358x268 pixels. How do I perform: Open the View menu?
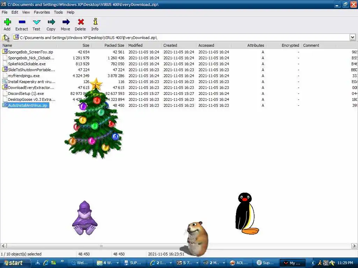26,12
